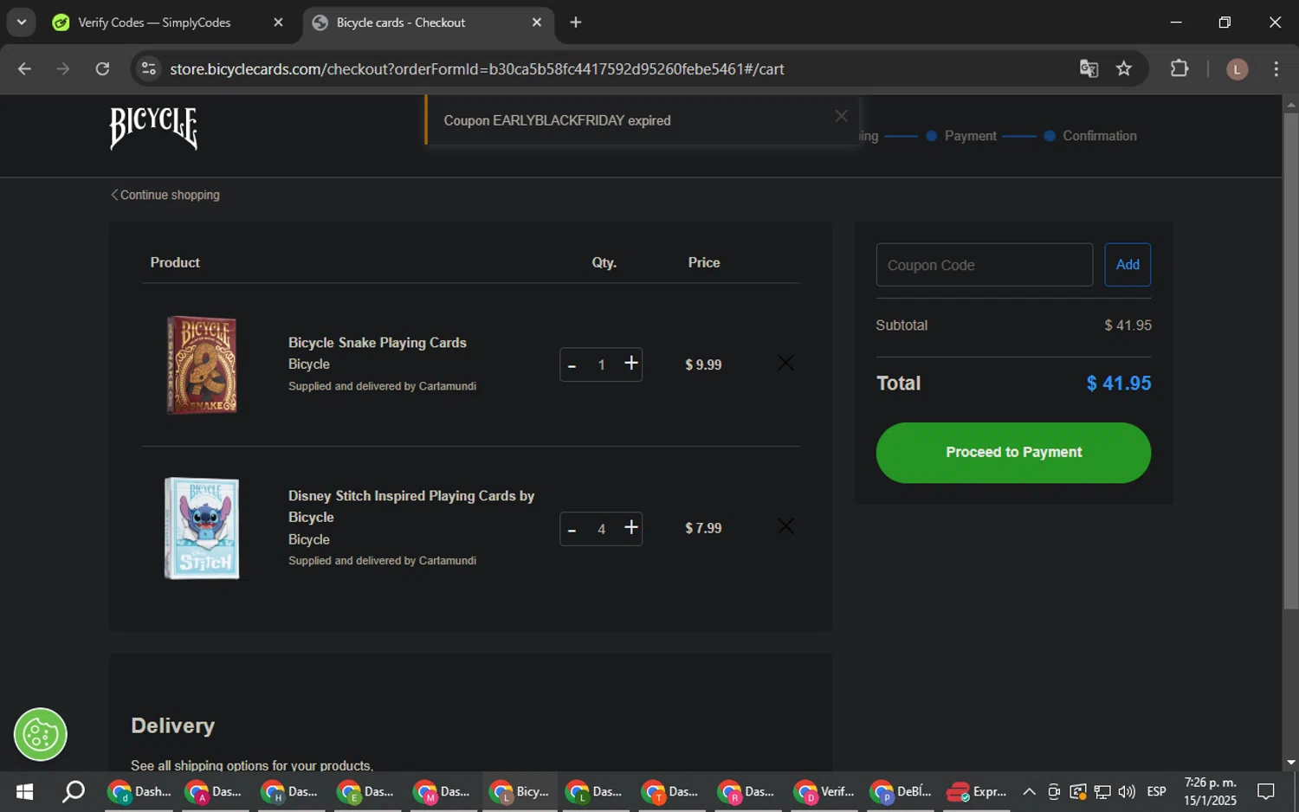Open the Chrome profile avatar L
The height and width of the screenshot is (812, 1299).
pos(1237,69)
